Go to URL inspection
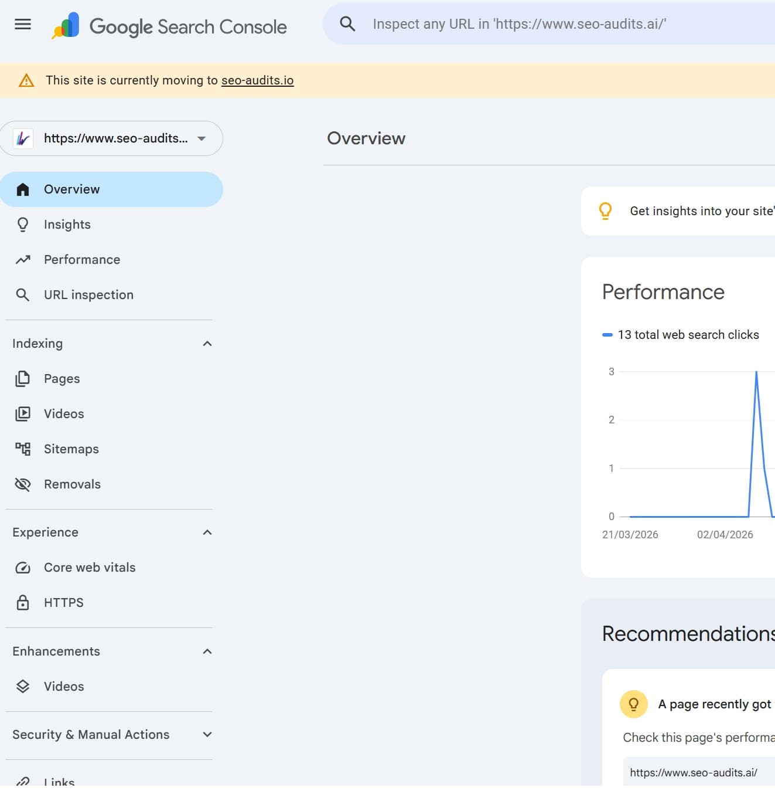The height and width of the screenshot is (791, 775). (x=111, y=295)
